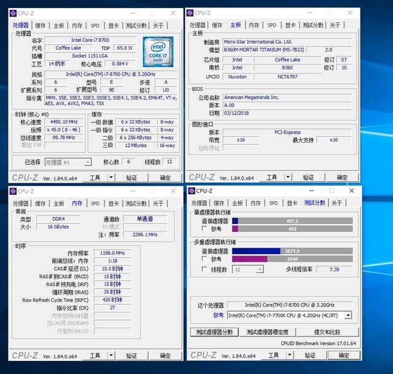Click core speed value 4490.10 MHz
This screenshot has width=393, height=374.
point(64,122)
